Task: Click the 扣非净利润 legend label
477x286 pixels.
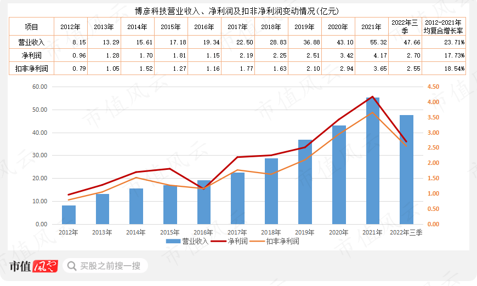Action: (282, 241)
